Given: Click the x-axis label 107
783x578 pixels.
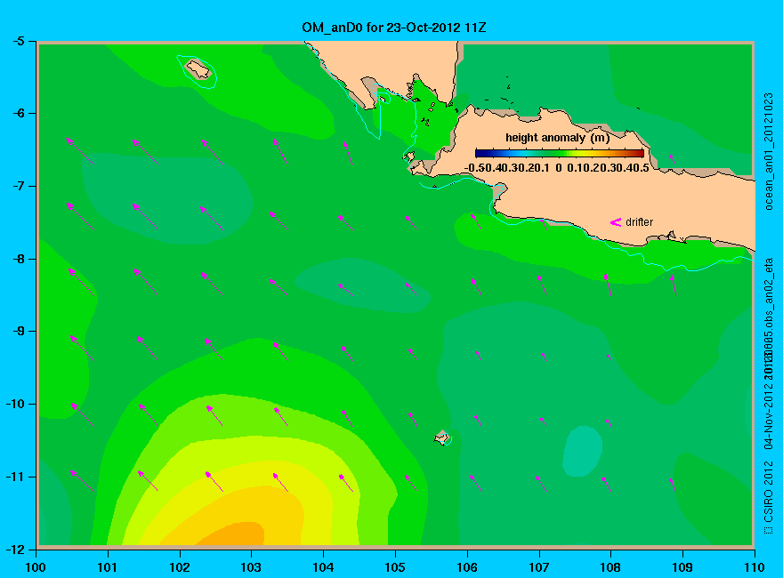Looking at the screenshot, I should [x=539, y=567].
